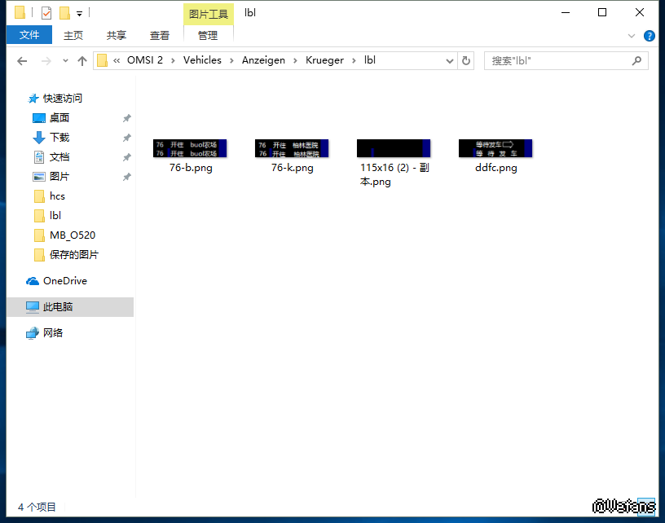The width and height of the screenshot is (665, 523).
Task: Refresh the current folder view
Action: (x=465, y=61)
